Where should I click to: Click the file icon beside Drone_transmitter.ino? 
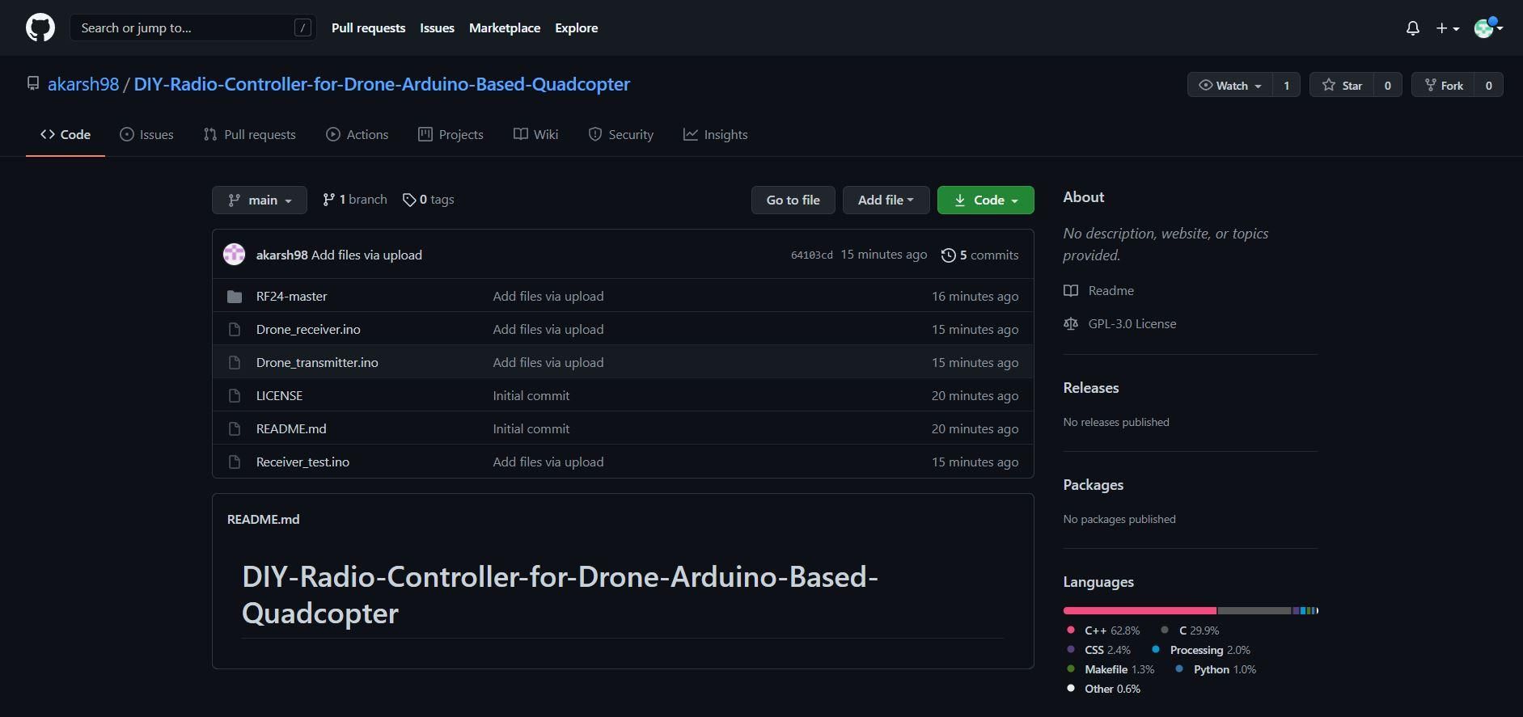coord(235,363)
